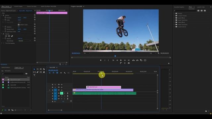Open the Program monitor button editor plus
Viewport: 212px width, 119px height.
(169, 63)
